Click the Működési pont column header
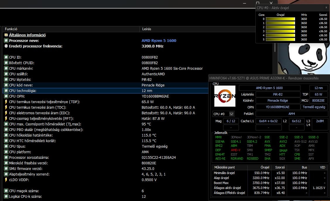The image size is (330, 201). pyautogui.click(x=230, y=167)
